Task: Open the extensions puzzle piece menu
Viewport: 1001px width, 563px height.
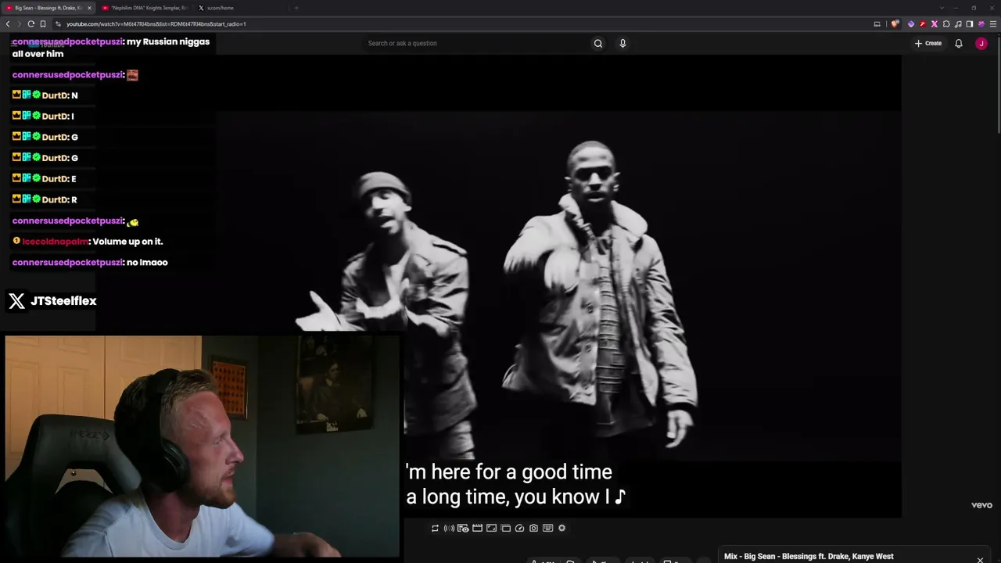Action: [x=945, y=24]
